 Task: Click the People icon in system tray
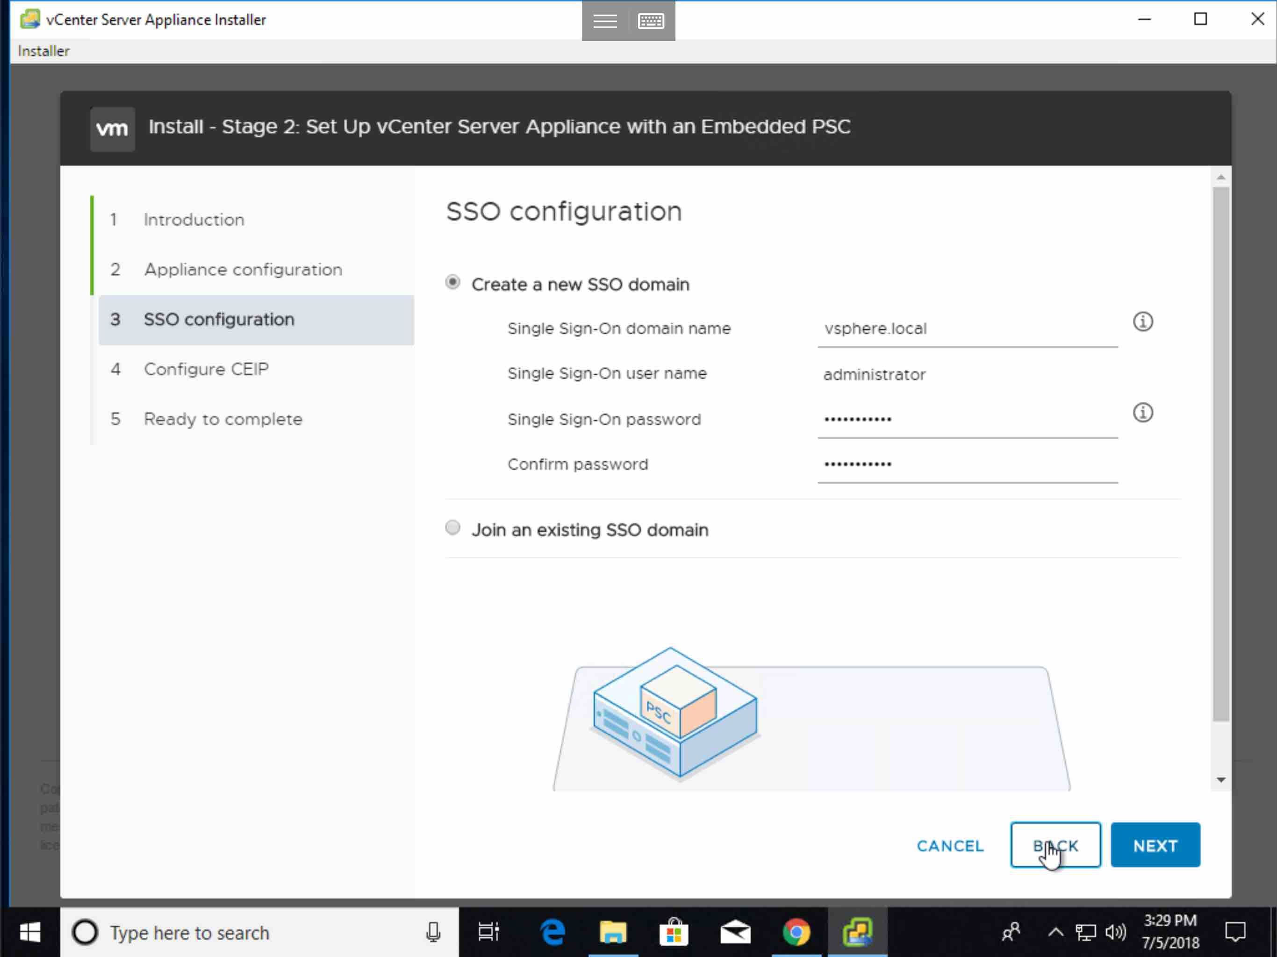(x=1011, y=932)
